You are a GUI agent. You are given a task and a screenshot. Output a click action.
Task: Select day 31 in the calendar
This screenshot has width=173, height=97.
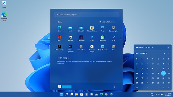tap(137, 88)
